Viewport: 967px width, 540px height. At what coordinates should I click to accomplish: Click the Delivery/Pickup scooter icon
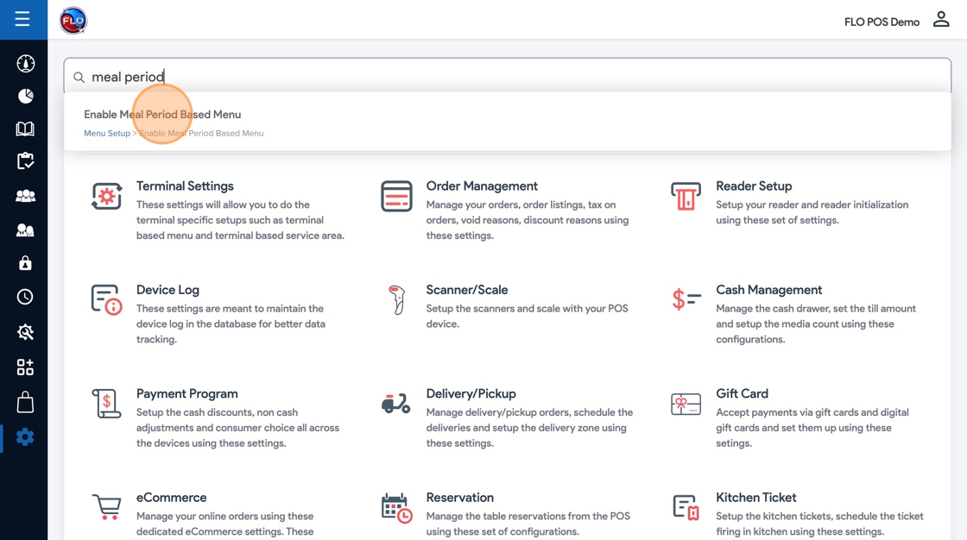[x=396, y=404]
